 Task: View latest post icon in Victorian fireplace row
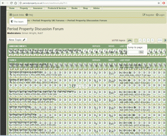[130, 73]
